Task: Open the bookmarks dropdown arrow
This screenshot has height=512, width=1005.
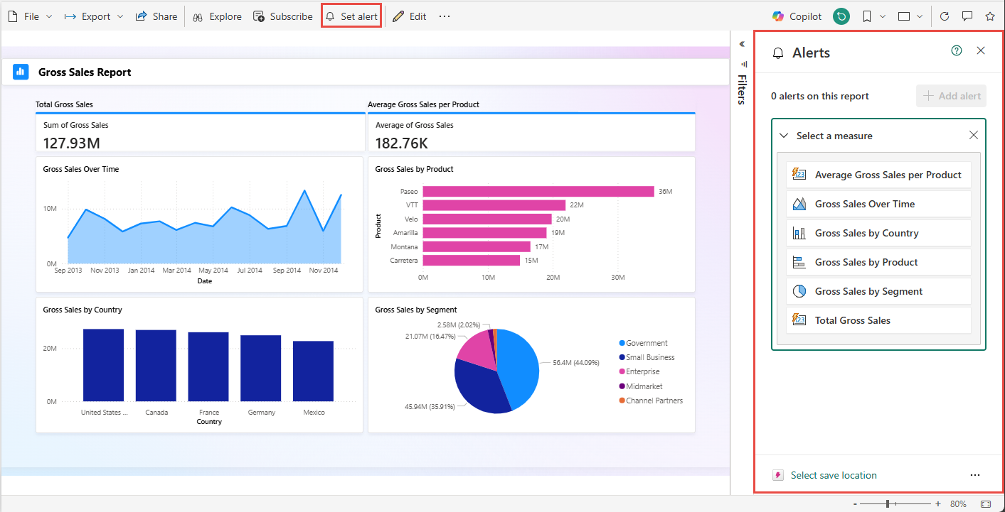Action: click(883, 16)
